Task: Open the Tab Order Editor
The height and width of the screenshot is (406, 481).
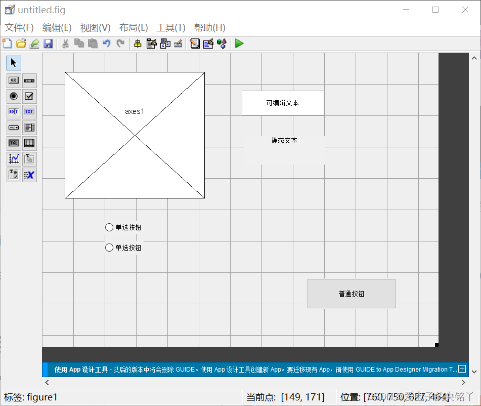Action: (x=165, y=44)
